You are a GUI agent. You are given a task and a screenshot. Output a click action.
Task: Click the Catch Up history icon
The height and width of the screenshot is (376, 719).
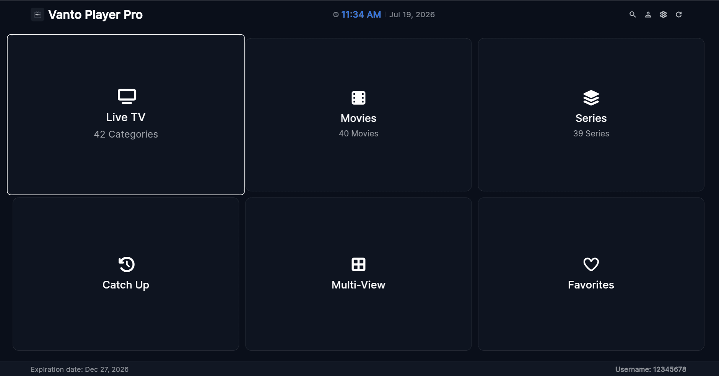coord(126,264)
